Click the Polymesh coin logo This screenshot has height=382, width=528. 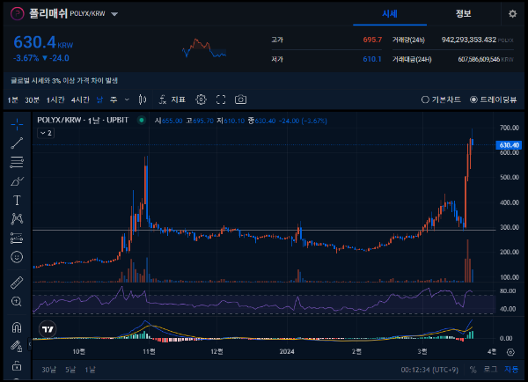tap(18, 14)
